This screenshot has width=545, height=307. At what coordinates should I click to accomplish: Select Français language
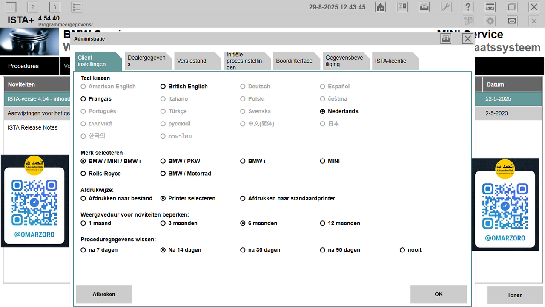pyautogui.click(x=96, y=99)
